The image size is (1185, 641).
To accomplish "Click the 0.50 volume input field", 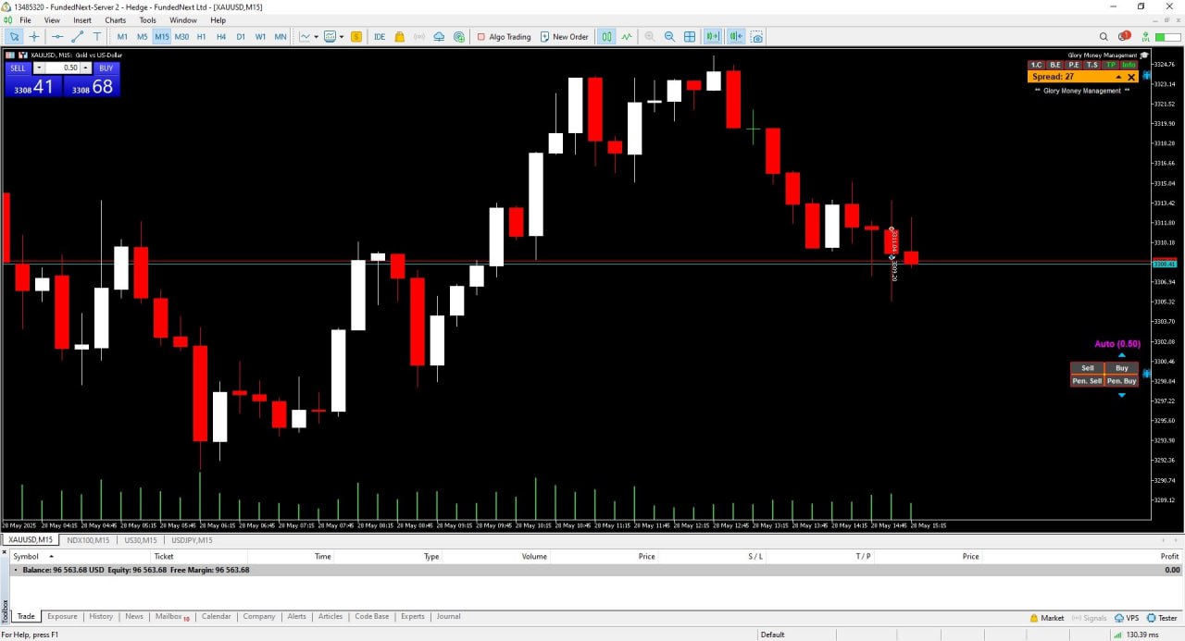I will coord(63,68).
